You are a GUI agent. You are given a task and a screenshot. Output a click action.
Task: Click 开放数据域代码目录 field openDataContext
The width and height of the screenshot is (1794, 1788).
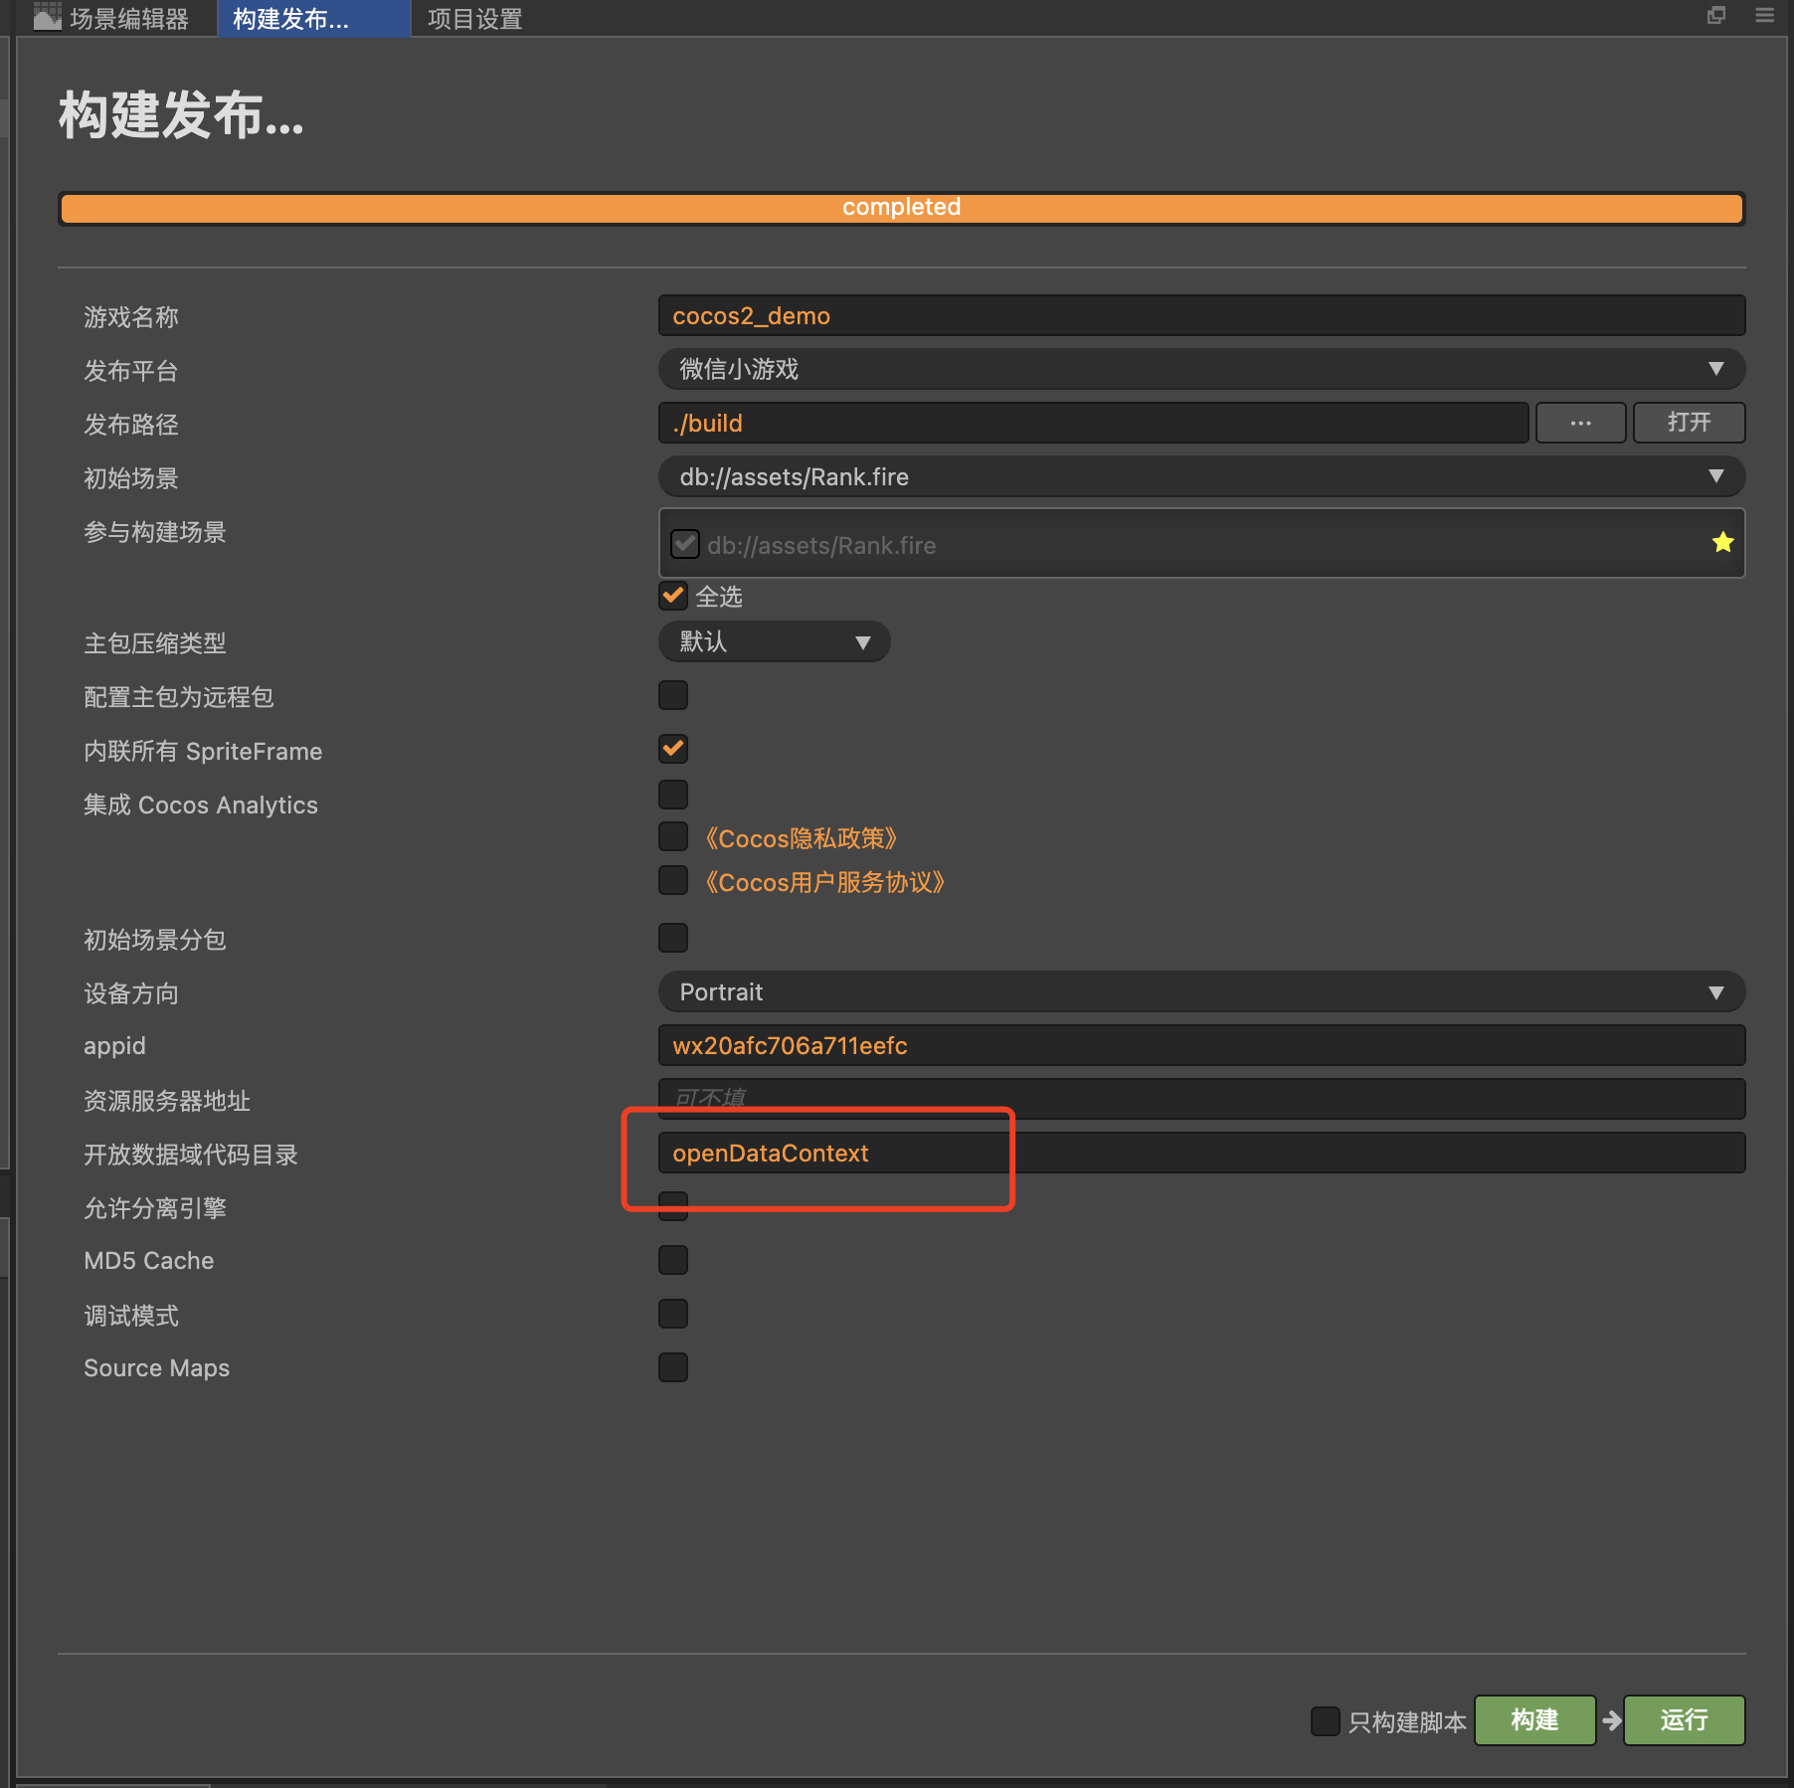point(1201,1153)
